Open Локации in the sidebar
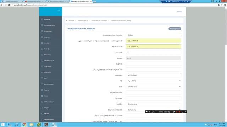 click(x=51, y=43)
